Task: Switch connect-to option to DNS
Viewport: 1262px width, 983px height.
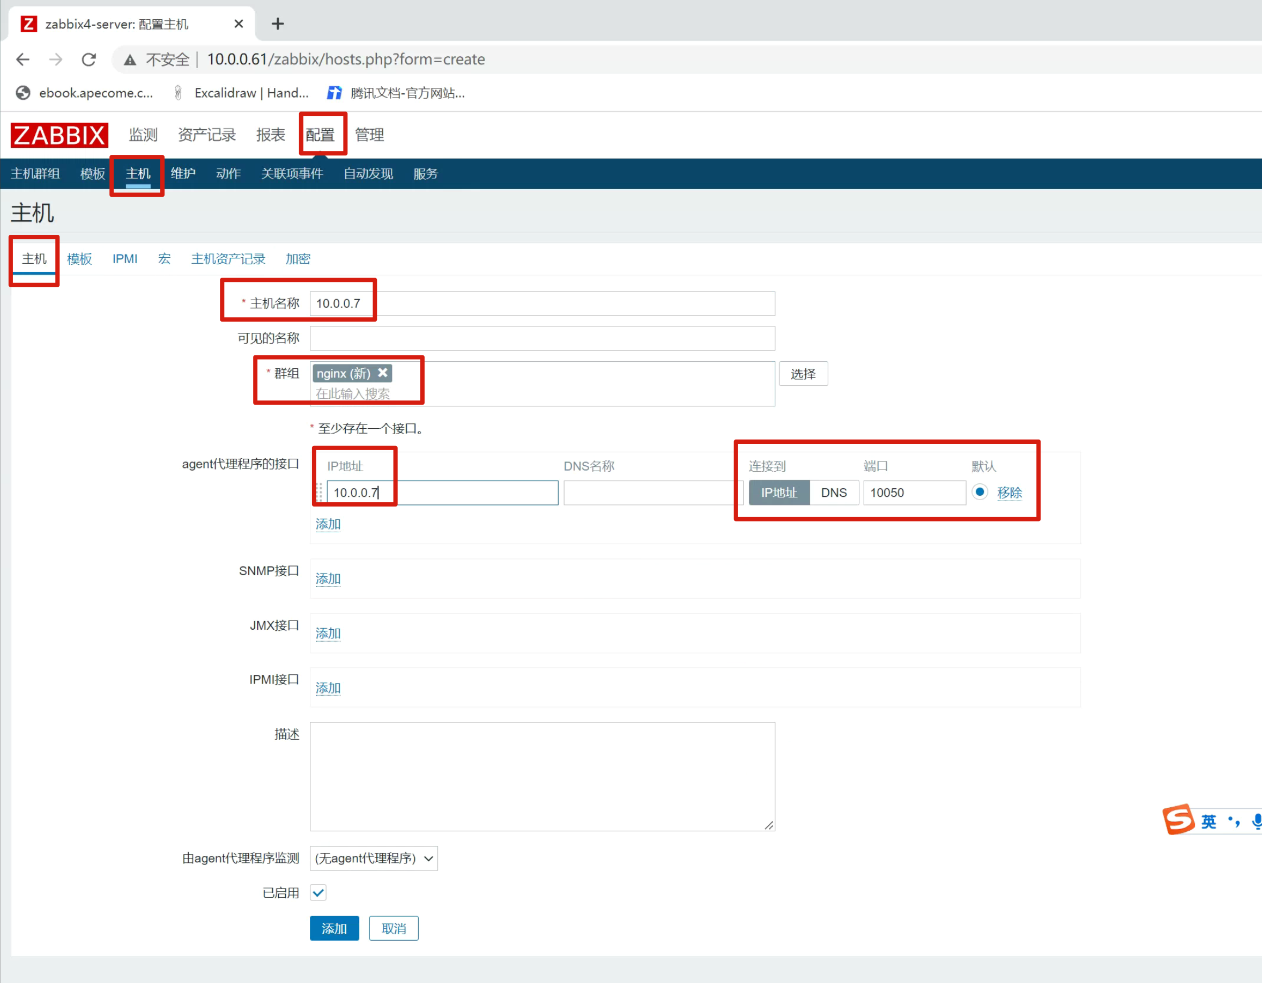Action: (833, 493)
